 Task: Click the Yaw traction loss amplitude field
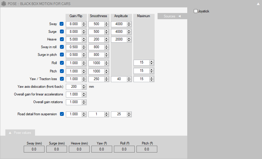119,79
